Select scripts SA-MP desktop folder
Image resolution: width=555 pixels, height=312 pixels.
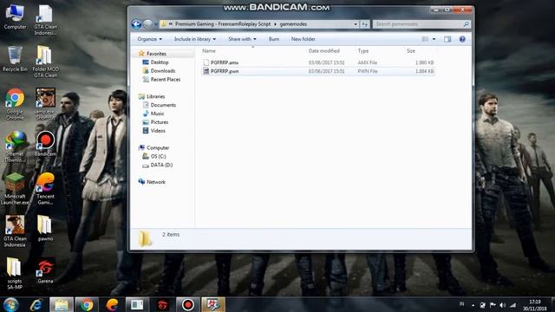pyautogui.click(x=15, y=274)
